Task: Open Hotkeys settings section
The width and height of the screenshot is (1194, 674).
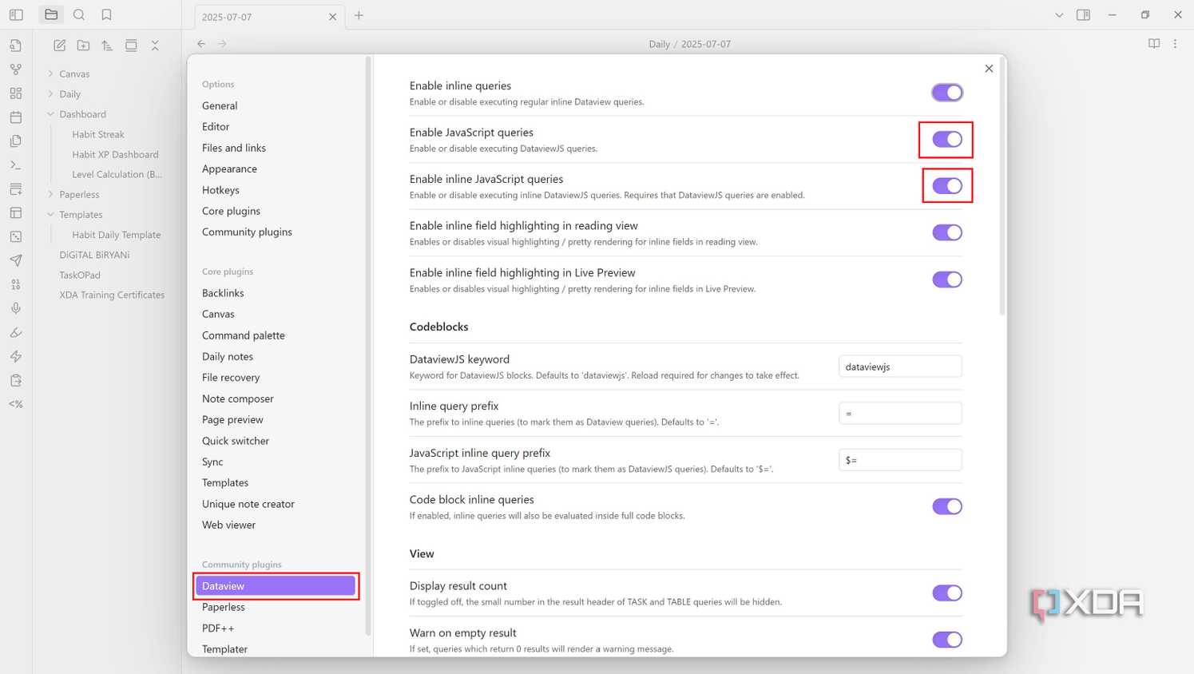Action: 220,190
